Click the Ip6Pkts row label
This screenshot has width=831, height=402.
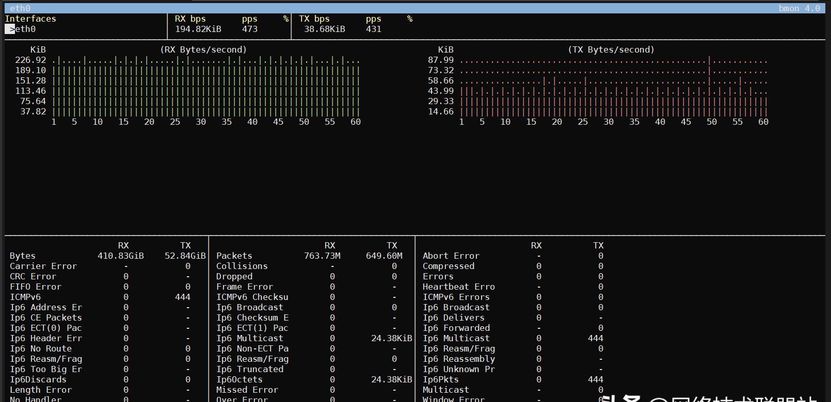pos(440,380)
